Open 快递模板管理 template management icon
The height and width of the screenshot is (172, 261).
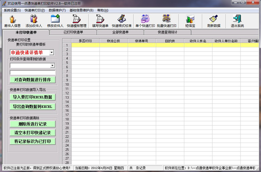77,21
